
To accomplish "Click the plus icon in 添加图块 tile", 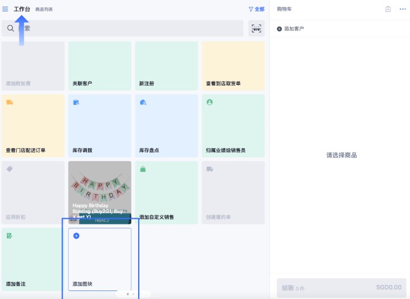I will coord(77,236).
